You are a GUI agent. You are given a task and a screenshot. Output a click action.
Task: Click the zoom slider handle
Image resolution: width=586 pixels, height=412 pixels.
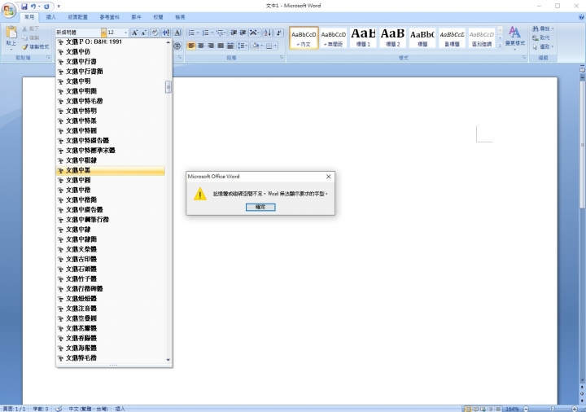click(553, 409)
